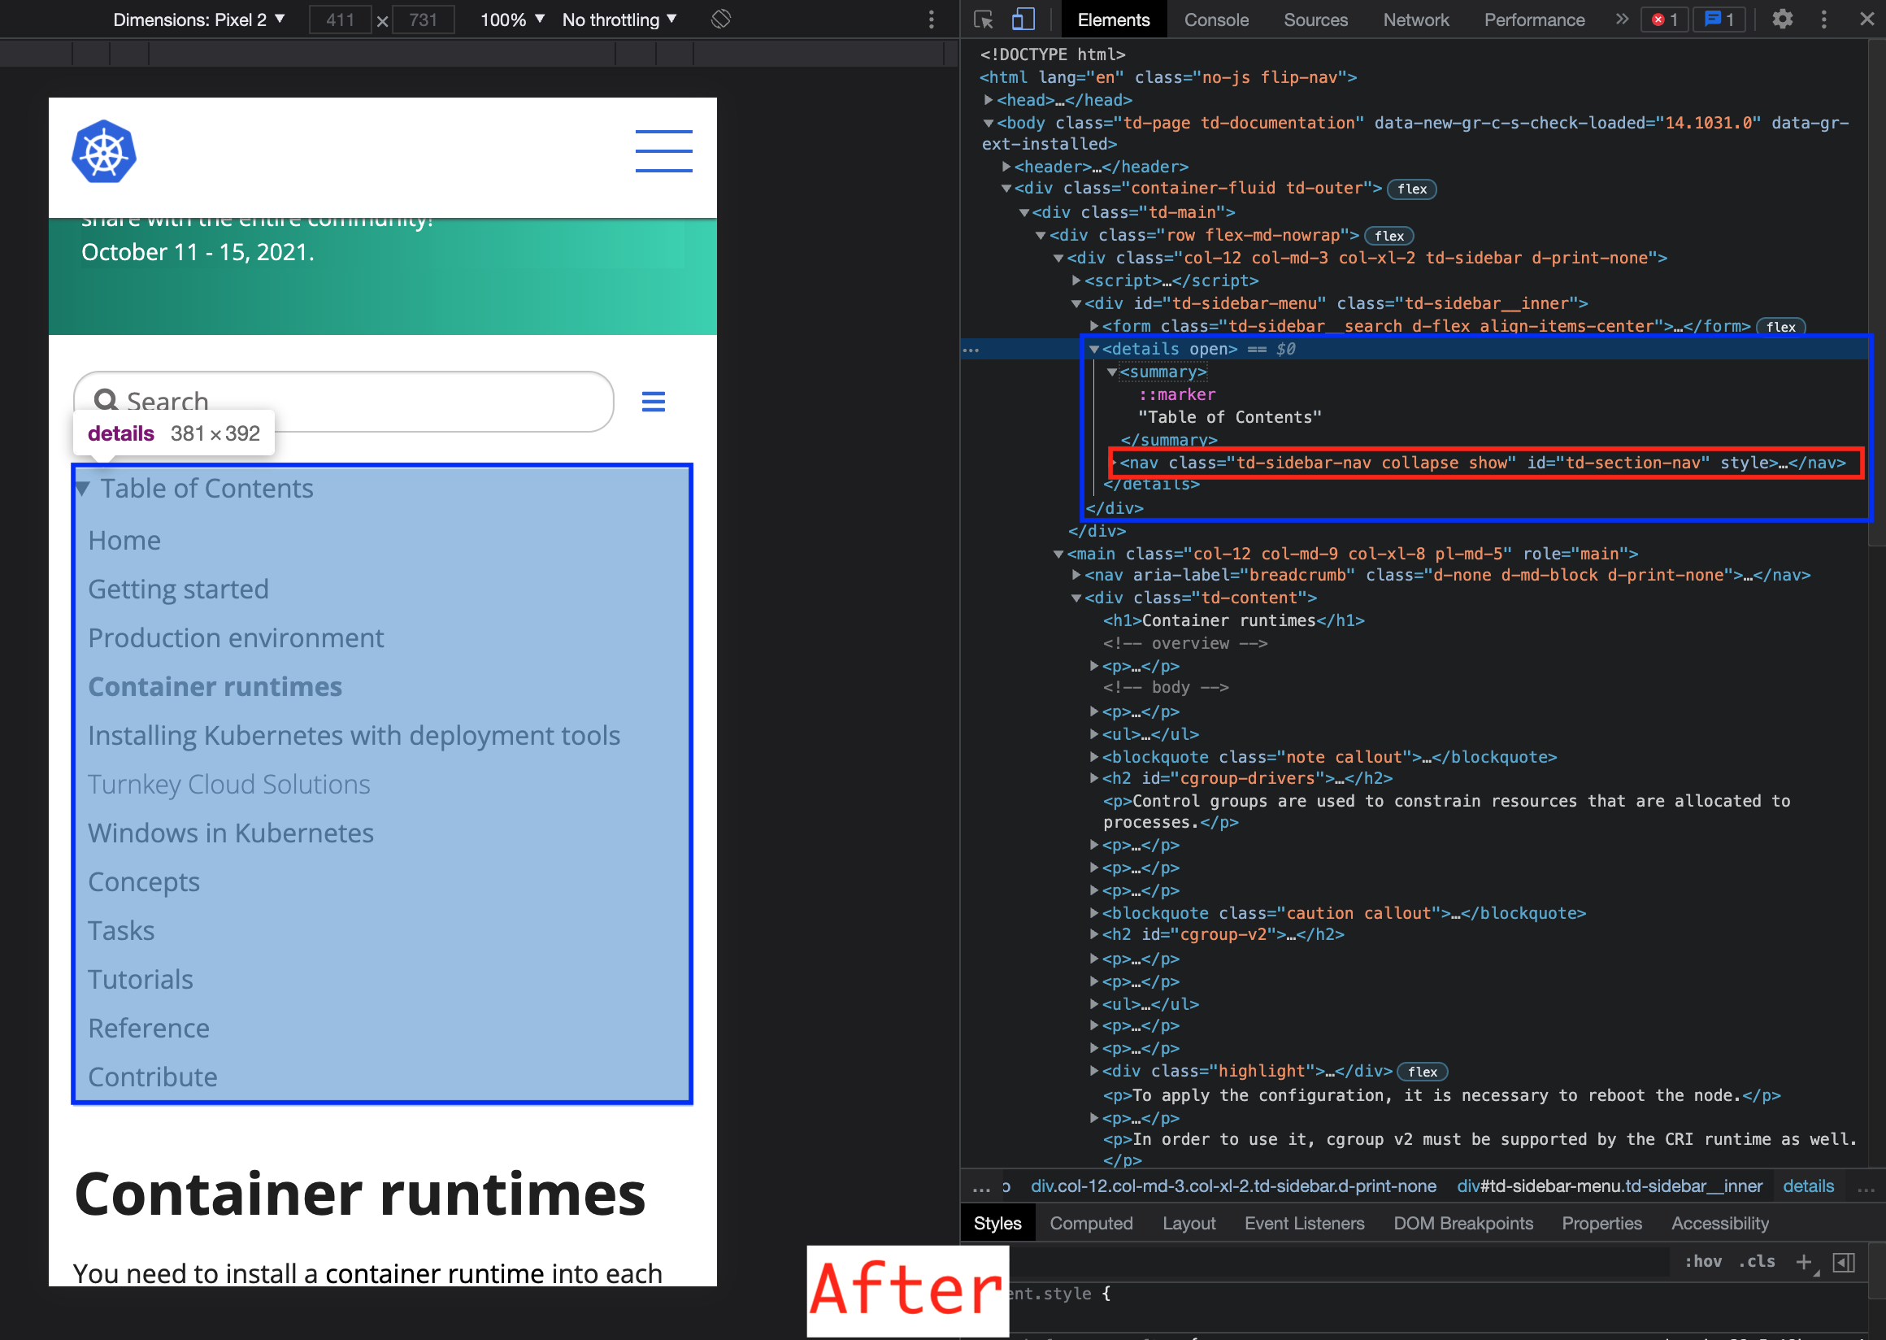Open the top hamburger navigation menu

[x=663, y=151]
